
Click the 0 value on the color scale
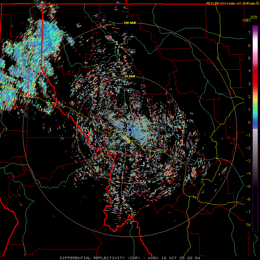pyautogui.click(x=249, y=122)
